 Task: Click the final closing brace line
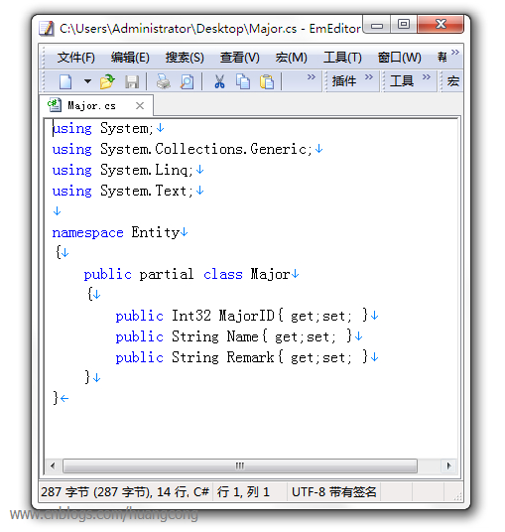pos(56,398)
